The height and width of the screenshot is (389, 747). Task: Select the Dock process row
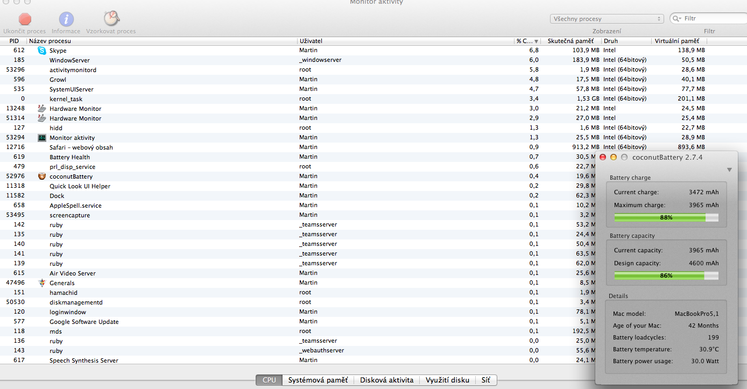pyautogui.click(x=298, y=196)
